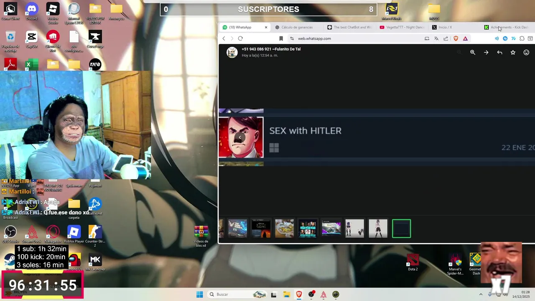535x301 pixels.
Task: Launch the Rave desktop shortcut
Action: pyautogui.click(x=95, y=64)
